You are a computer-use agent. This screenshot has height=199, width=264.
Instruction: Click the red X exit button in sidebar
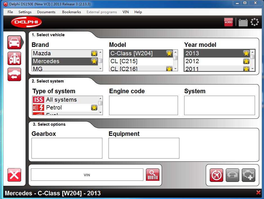pos(14,175)
